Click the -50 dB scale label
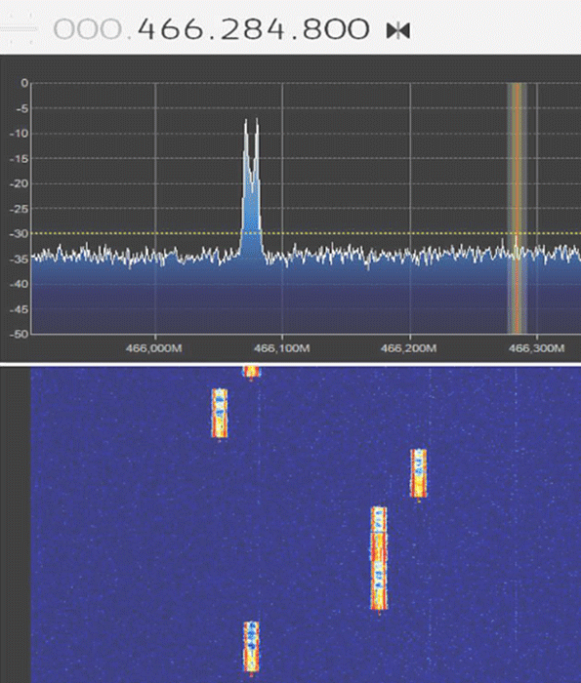581x683 pixels. pos(19,334)
